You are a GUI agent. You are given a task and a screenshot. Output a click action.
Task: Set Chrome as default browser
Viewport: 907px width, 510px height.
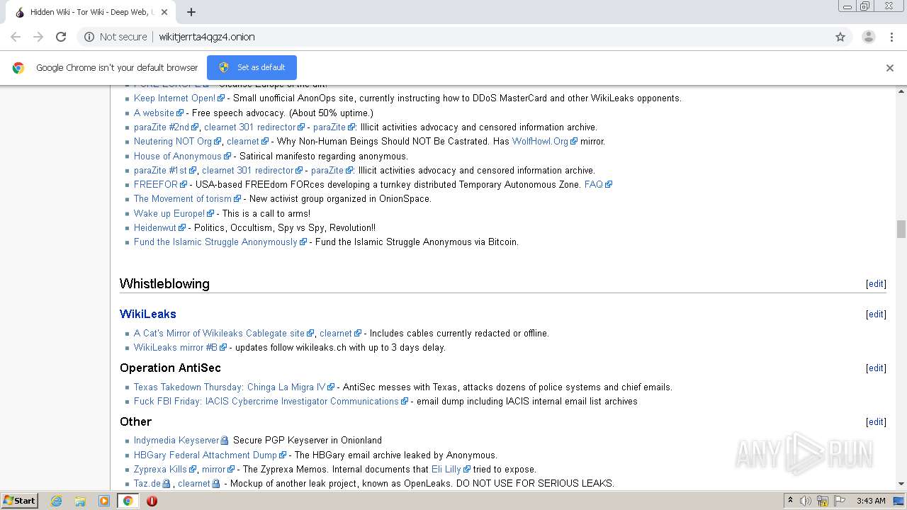point(252,67)
